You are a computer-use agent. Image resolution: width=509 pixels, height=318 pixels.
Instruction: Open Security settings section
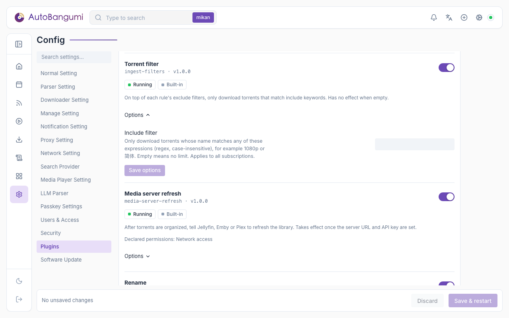[74, 233]
